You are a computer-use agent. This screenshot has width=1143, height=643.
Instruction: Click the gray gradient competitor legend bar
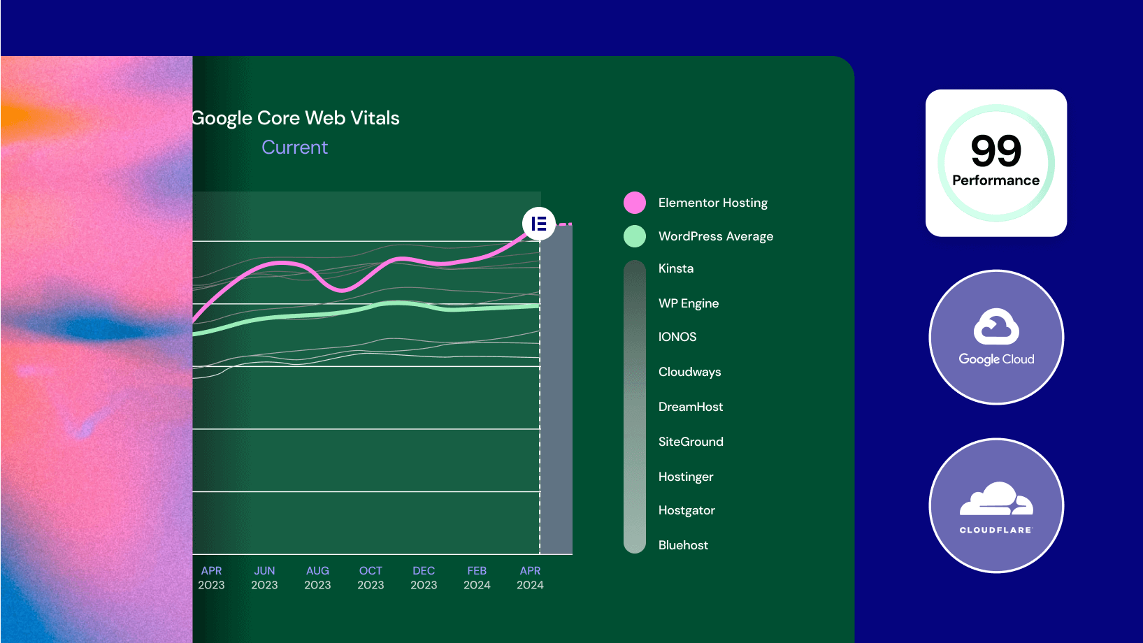(x=635, y=407)
